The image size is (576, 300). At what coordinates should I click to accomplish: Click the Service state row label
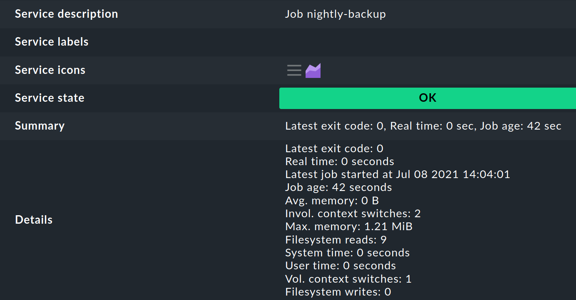tap(49, 98)
